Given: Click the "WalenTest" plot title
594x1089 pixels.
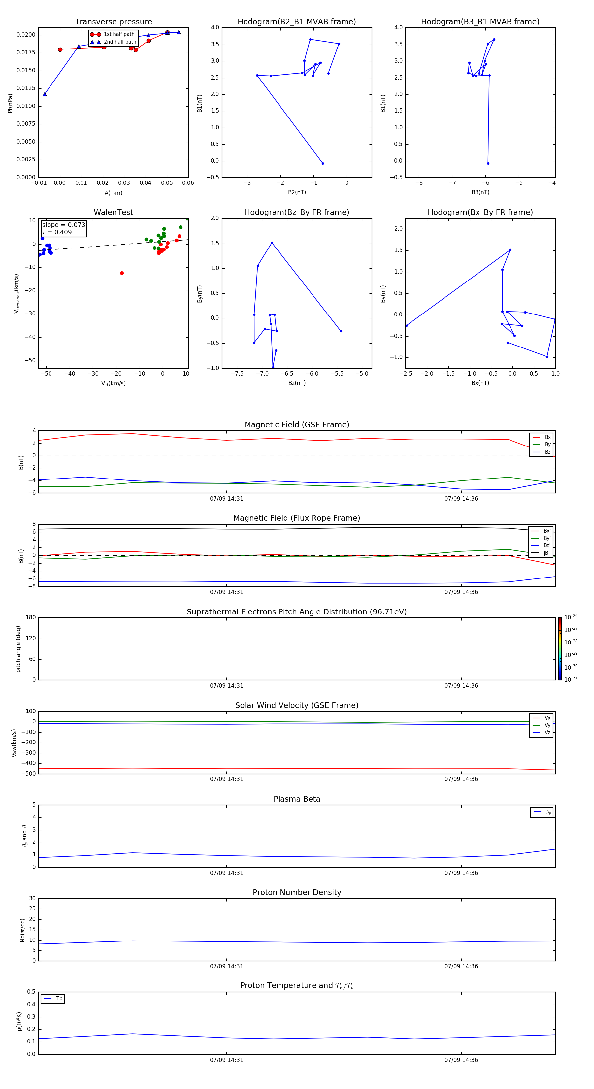Looking at the screenshot, I should click(x=113, y=212).
